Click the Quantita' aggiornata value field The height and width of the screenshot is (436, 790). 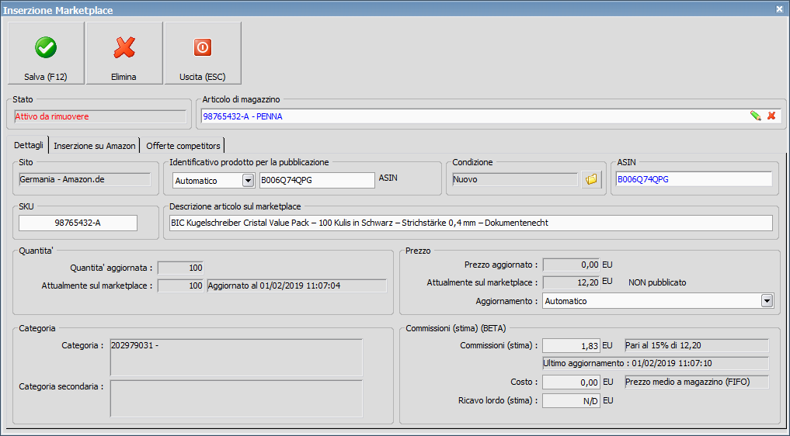click(180, 268)
